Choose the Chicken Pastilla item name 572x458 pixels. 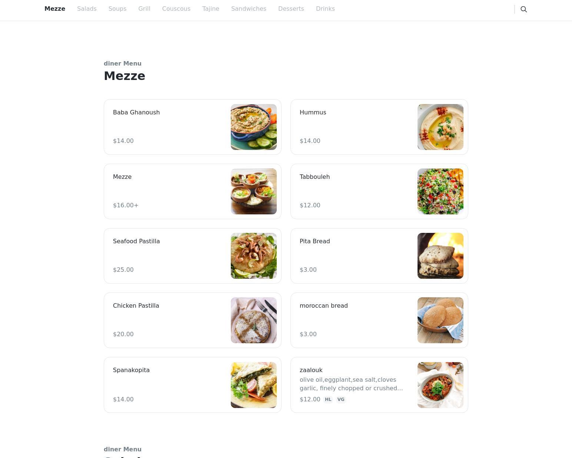136,305
